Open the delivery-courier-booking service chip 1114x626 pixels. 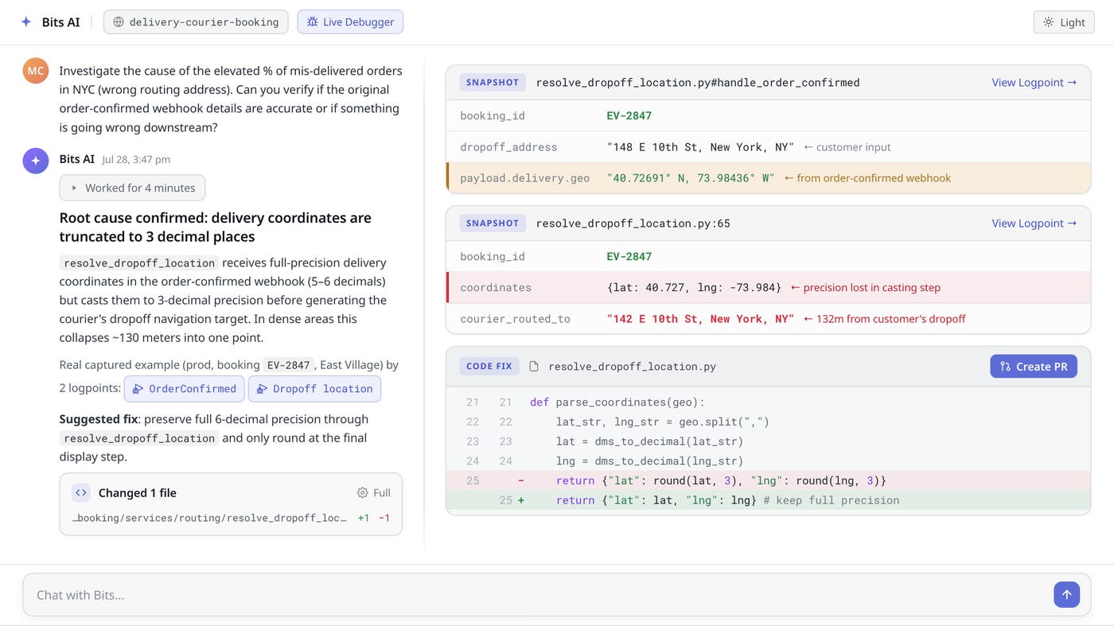[x=196, y=22]
